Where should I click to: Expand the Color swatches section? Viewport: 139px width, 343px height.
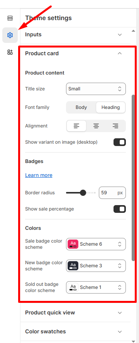pyautogui.click(x=75, y=331)
